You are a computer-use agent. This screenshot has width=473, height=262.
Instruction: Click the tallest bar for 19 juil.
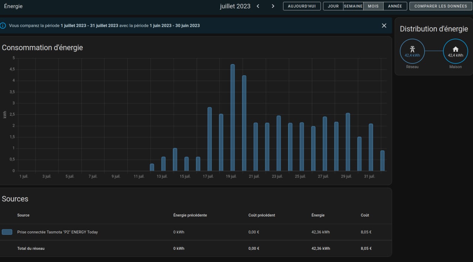pyautogui.click(x=232, y=118)
